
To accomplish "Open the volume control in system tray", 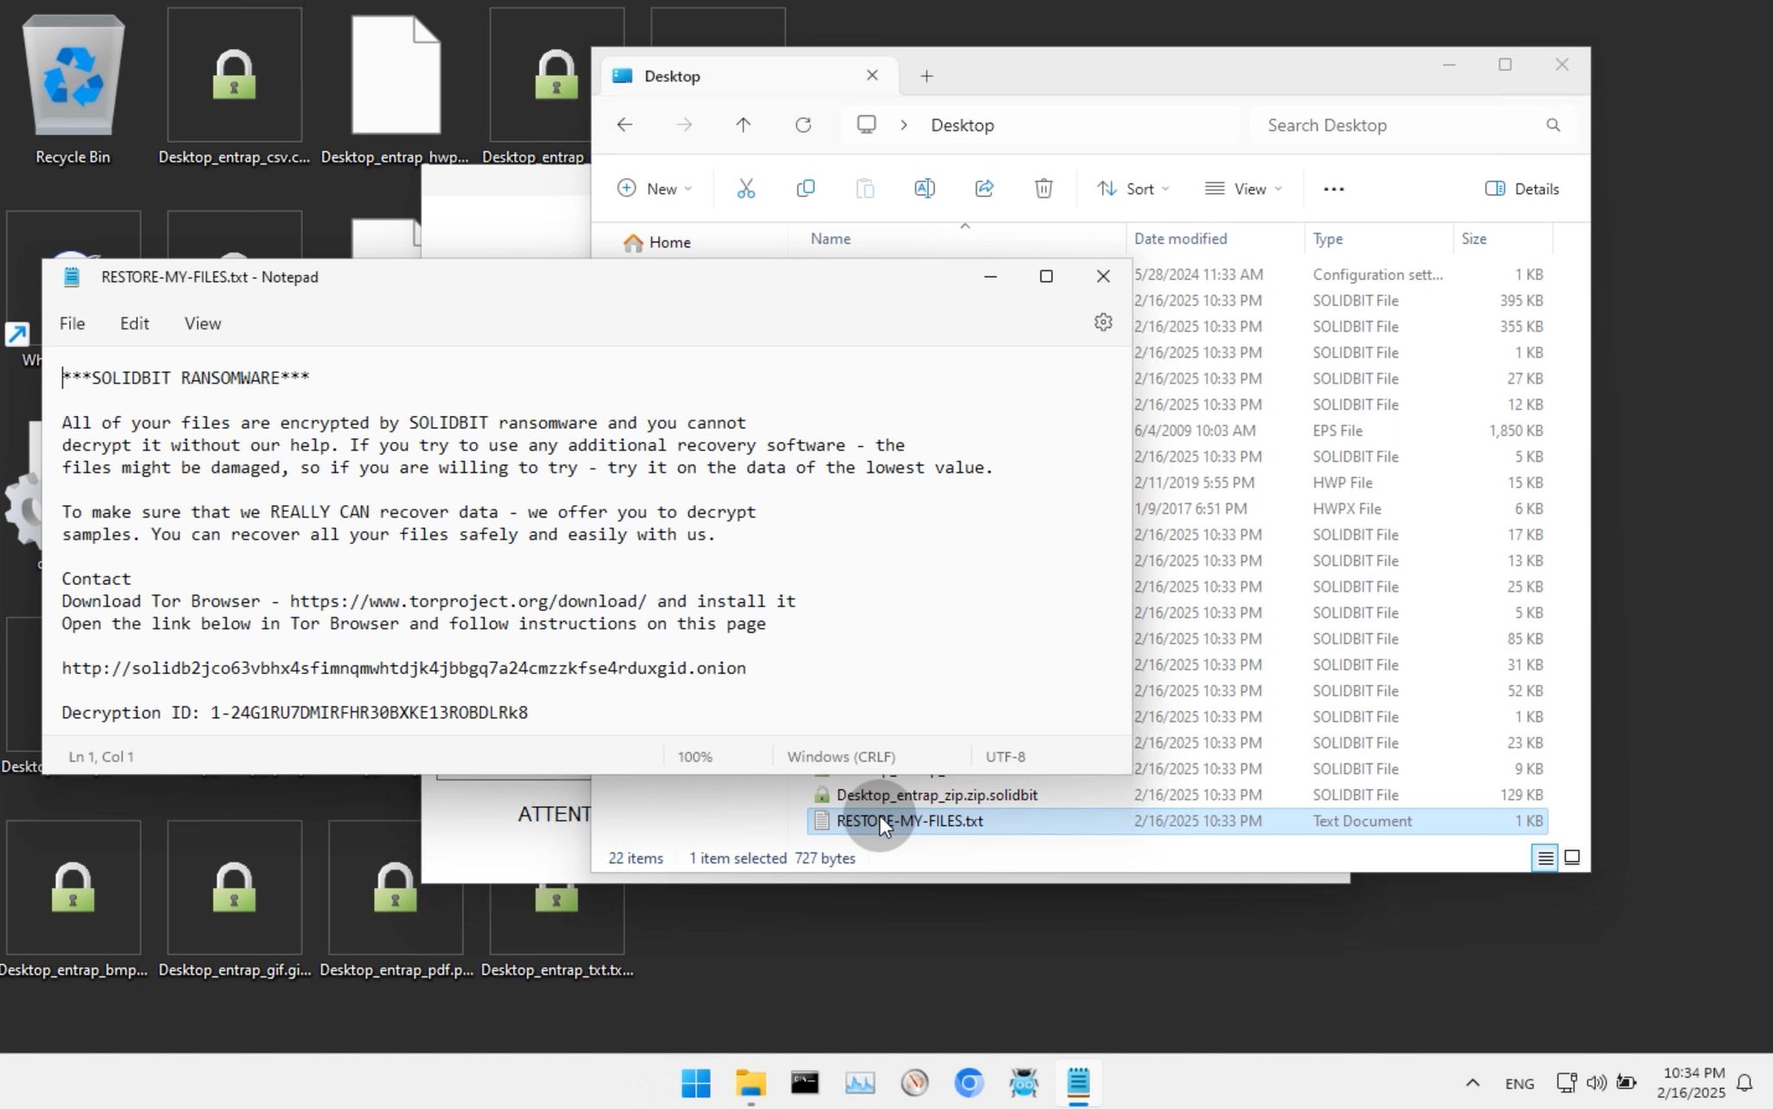I will click(1596, 1083).
